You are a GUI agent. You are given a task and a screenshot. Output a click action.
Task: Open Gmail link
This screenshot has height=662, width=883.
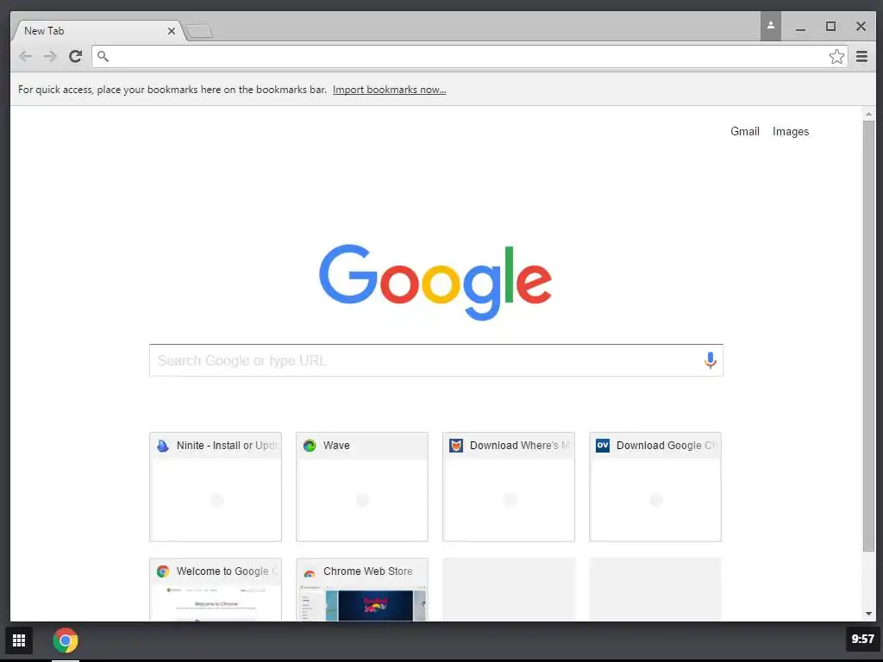coord(744,131)
